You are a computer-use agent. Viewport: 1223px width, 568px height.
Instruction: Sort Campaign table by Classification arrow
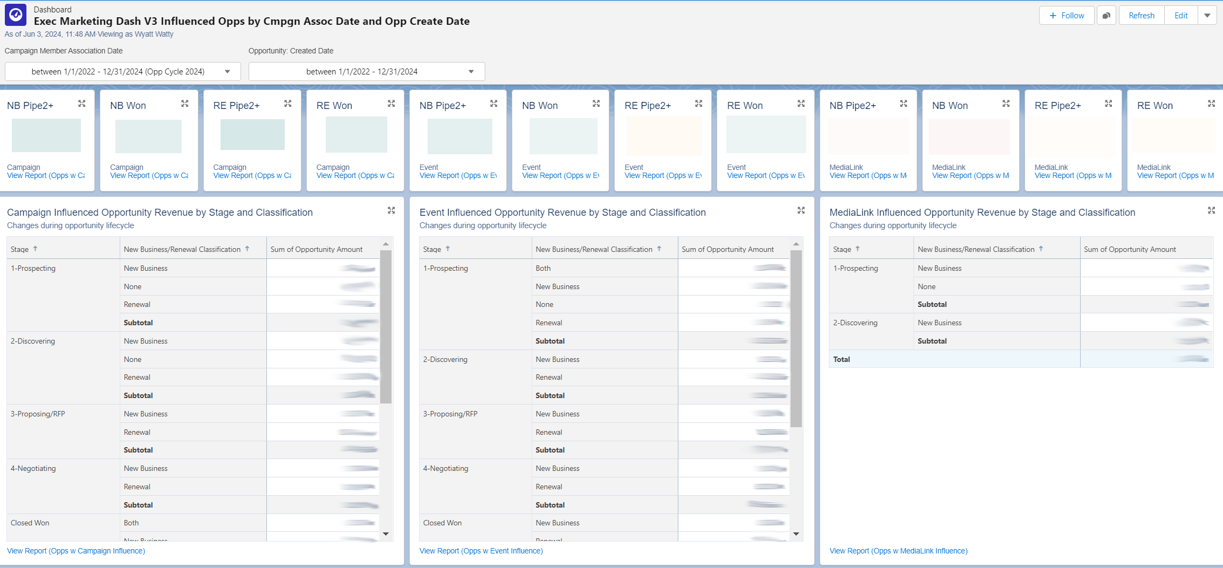tap(248, 249)
